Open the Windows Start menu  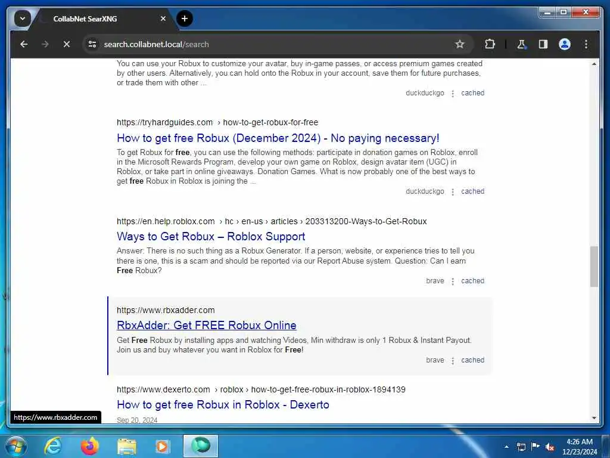[15, 446]
